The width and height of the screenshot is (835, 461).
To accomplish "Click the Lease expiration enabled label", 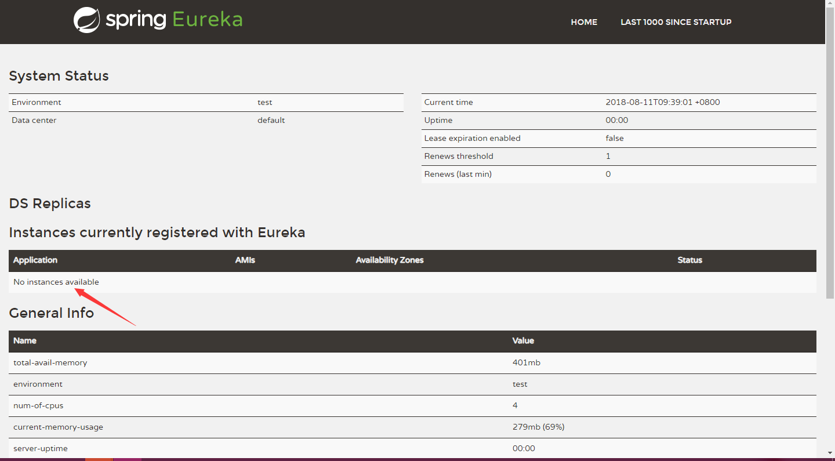I will click(473, 138).
